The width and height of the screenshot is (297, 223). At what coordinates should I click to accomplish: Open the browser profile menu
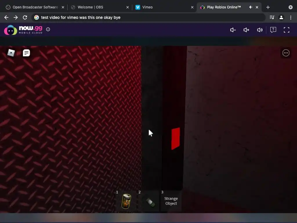(281, 17)
